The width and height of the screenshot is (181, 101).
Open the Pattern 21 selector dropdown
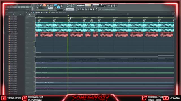pyautogui.click(x=70, y=9)
